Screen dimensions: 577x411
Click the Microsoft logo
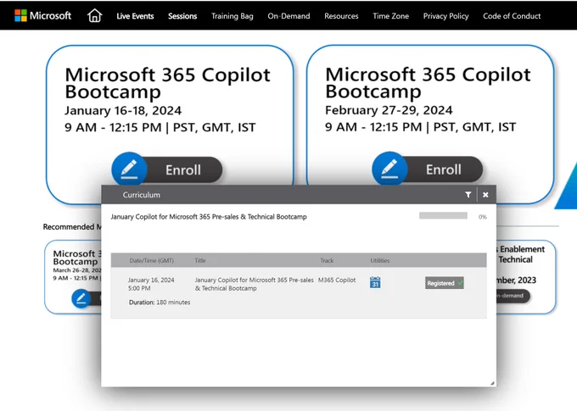tap(42, 16)
